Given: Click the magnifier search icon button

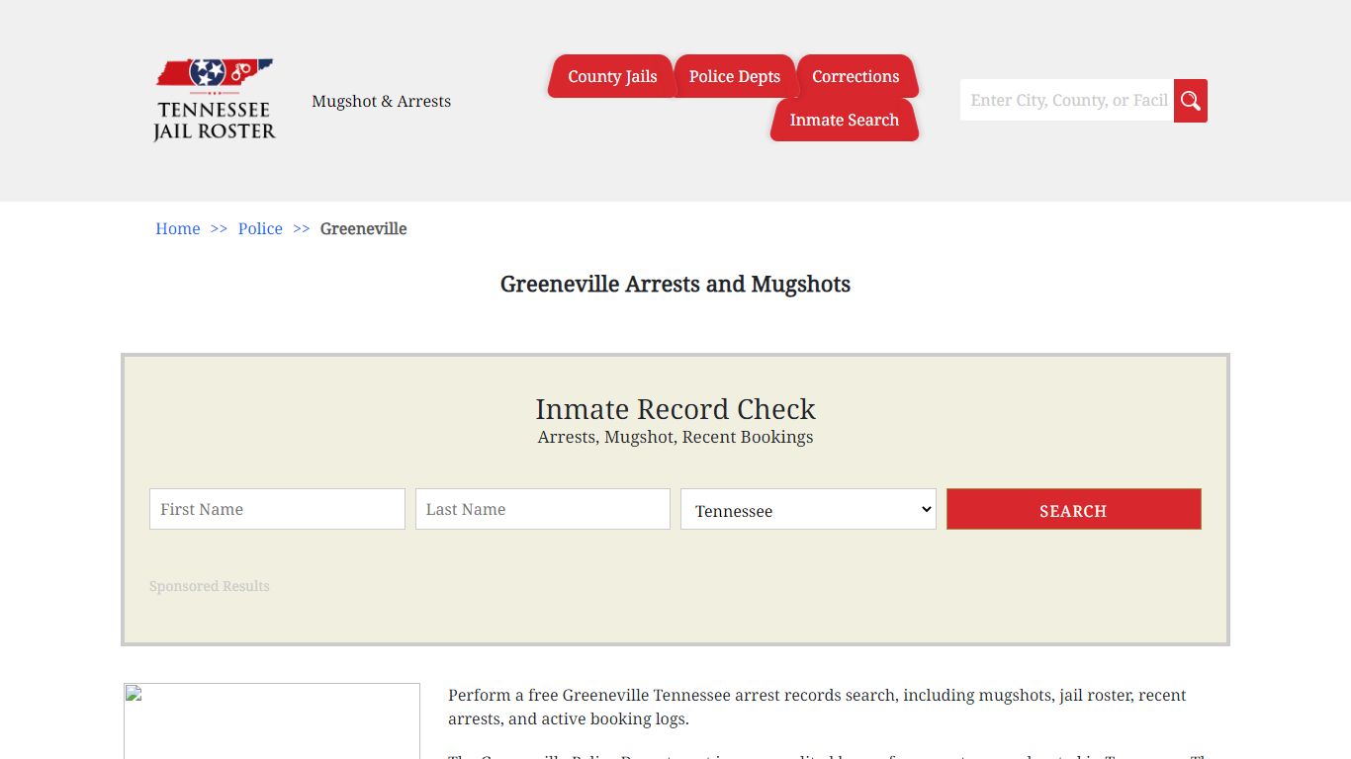Looking at the screenshot, I should point(1191,101).
